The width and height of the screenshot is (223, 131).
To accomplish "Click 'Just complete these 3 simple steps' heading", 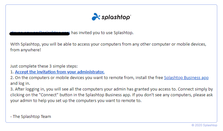I will point(44,66).
